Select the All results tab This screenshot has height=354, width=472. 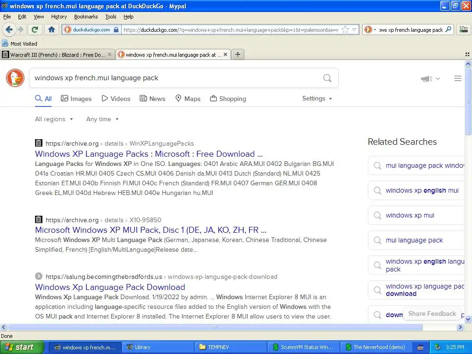(43, 99)
